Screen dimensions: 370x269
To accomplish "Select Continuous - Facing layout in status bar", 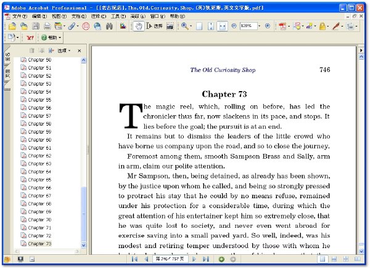I will (346, 259).
